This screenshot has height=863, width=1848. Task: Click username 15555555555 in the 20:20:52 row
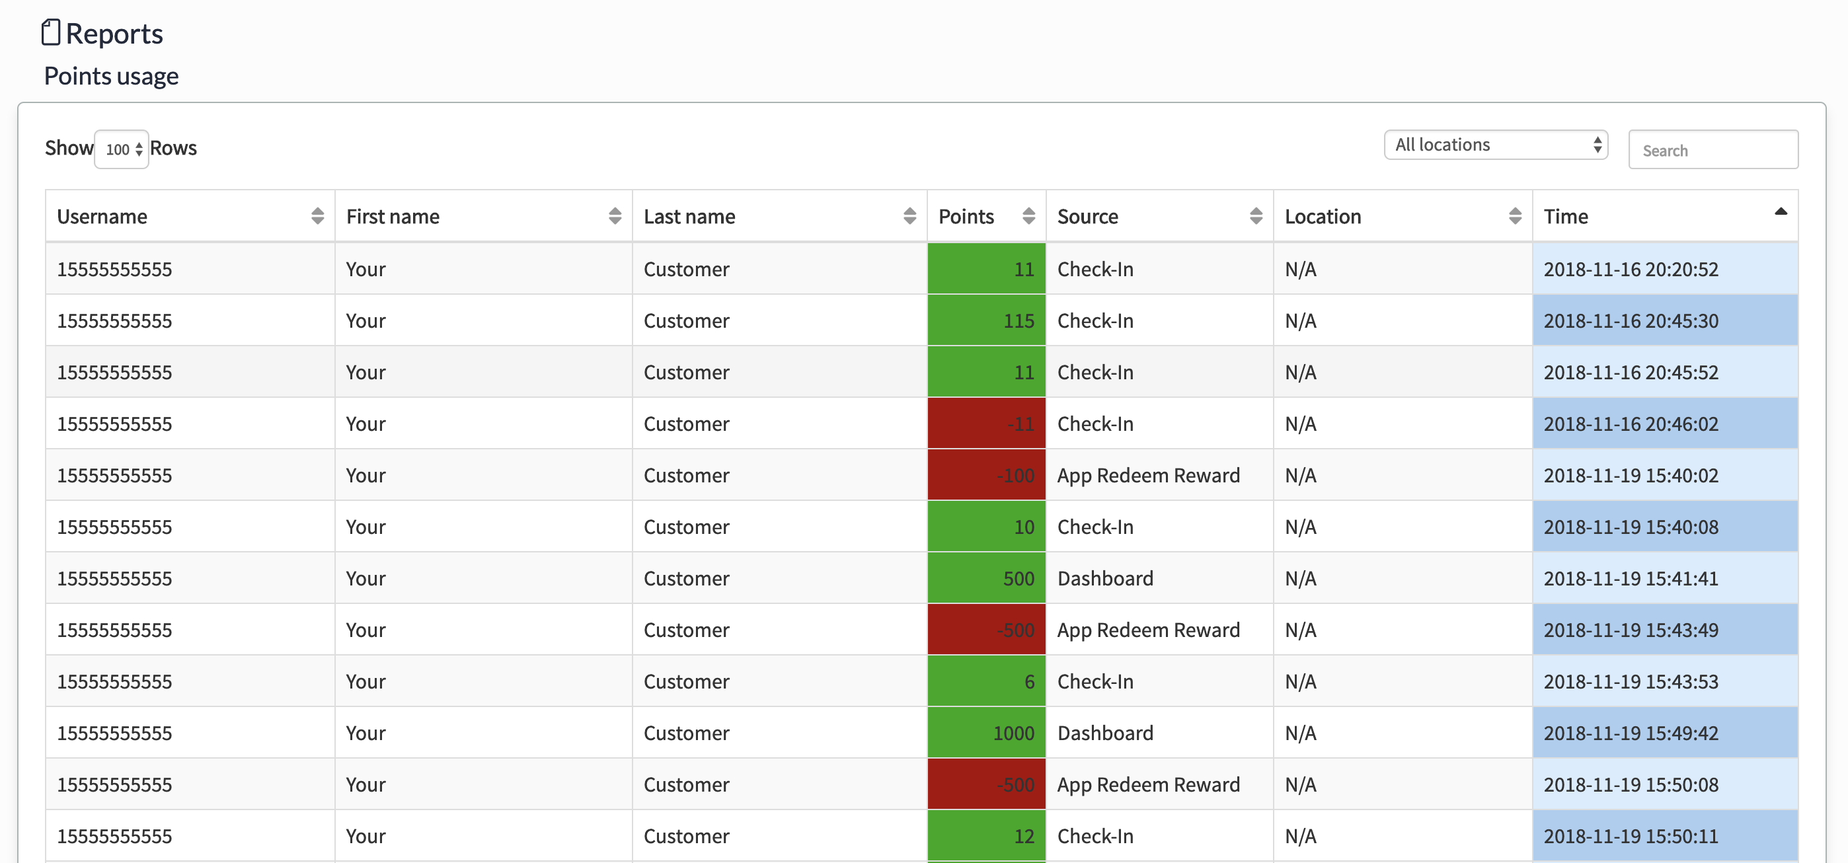coord(114,269)
